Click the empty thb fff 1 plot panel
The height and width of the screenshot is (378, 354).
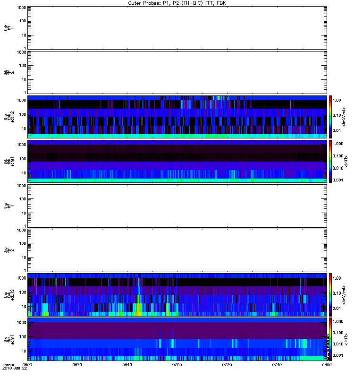click(x=177, y=28)
